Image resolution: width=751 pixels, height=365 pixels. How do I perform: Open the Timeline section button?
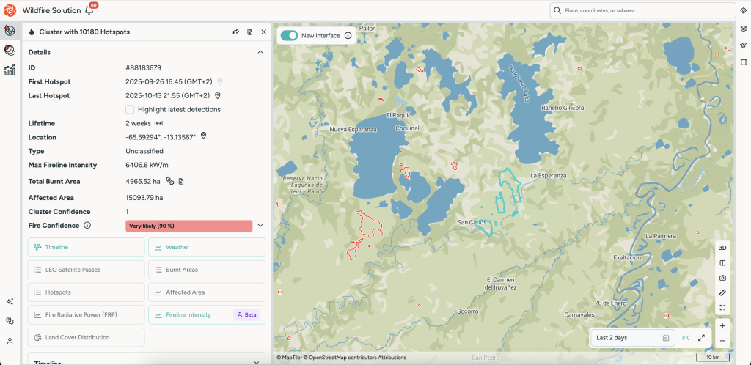pyautogui.click(x=86, y=247)
